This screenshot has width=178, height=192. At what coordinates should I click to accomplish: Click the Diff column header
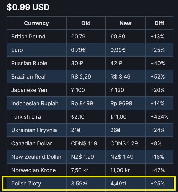point(159,23)
